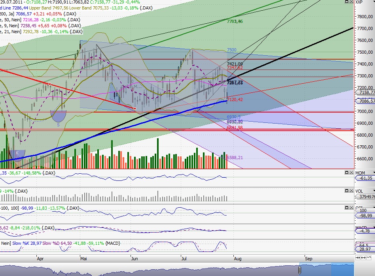Viewport: 375px width, 276px height.
Task: Click the 6588,21 purple level label
Action: point(235,158)
